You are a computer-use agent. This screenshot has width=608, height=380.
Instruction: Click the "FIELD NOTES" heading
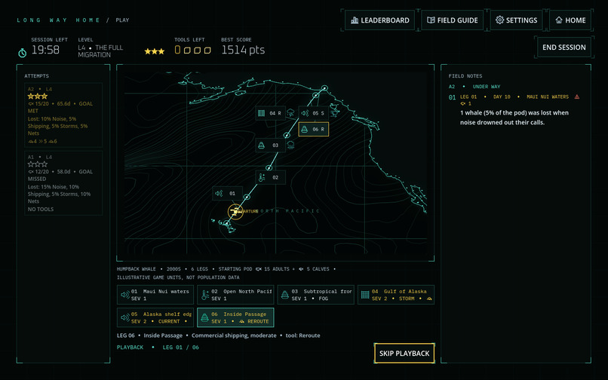(465, 76)
